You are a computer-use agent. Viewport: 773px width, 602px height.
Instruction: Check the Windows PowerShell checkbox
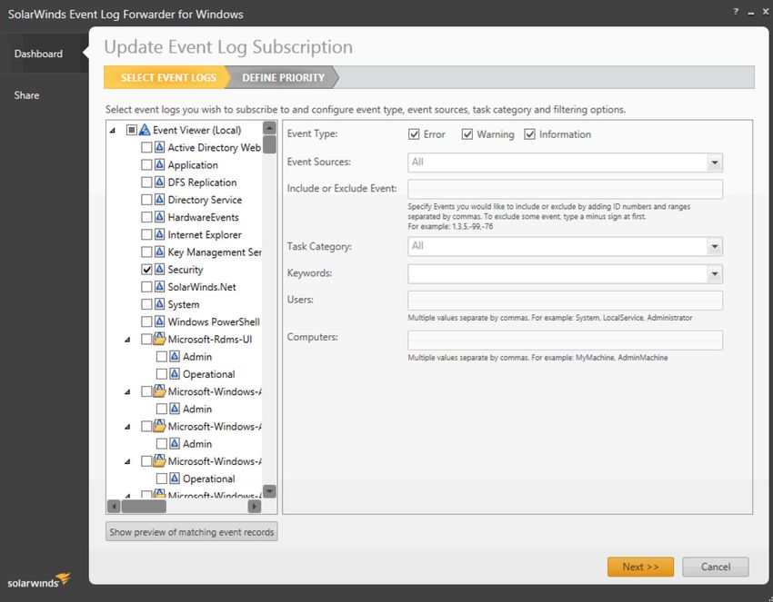(x=146, y=322)
